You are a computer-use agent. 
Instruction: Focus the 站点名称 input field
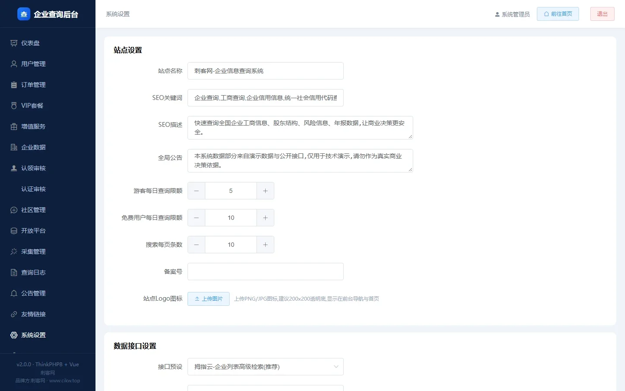266,71
